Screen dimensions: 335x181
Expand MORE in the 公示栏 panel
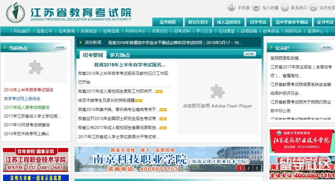(326, 48)
